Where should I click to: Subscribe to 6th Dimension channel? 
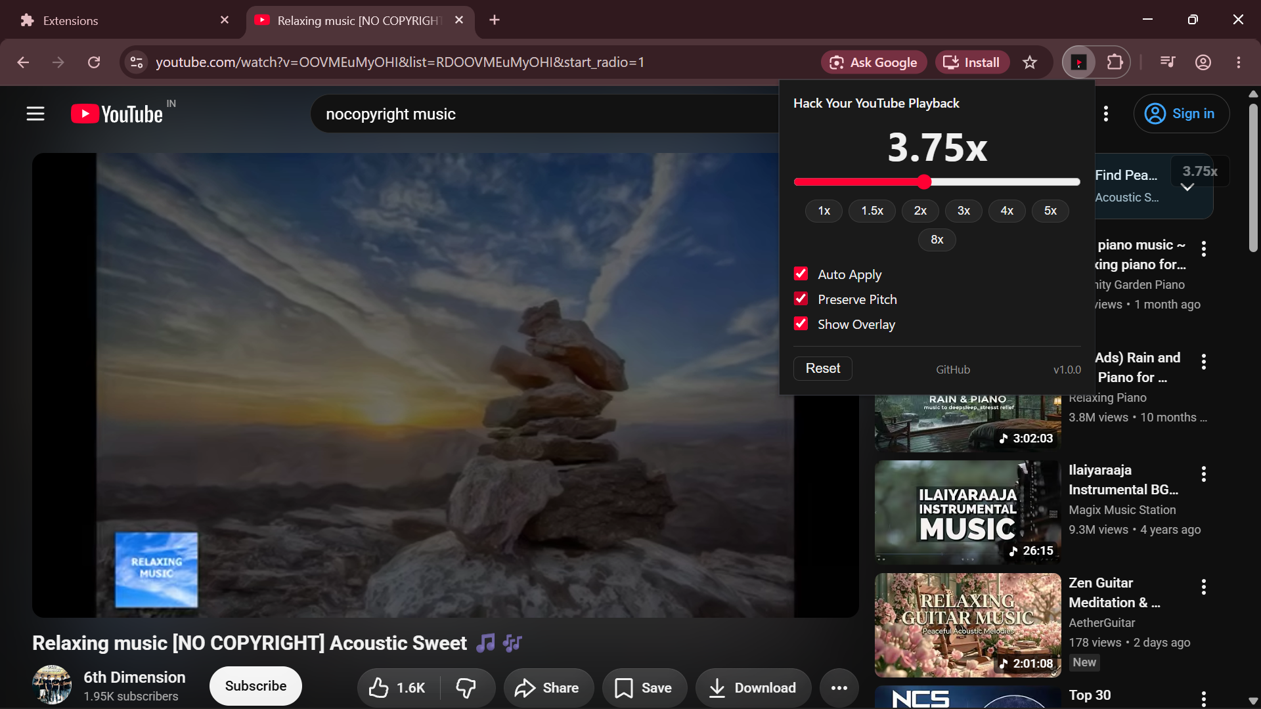point(255,686)
